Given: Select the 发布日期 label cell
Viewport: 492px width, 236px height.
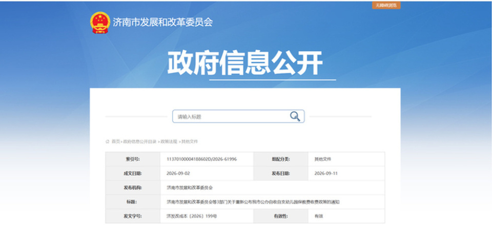Looking at the screenshot, I should 281,174.
